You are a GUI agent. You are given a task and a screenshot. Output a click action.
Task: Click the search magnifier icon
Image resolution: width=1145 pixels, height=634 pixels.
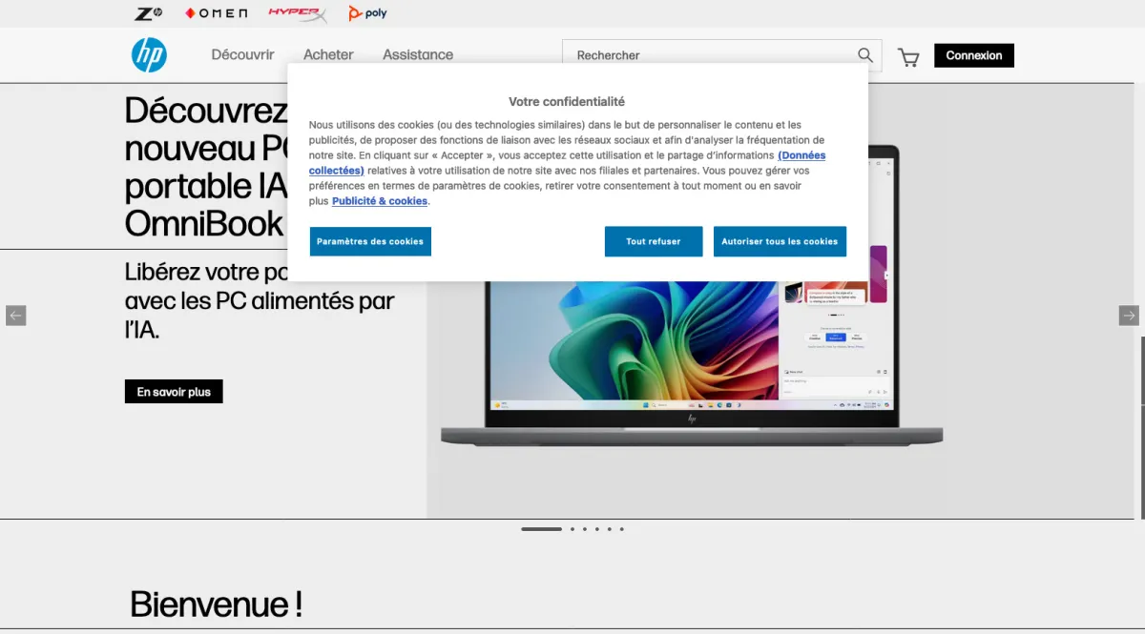point(865,55)
